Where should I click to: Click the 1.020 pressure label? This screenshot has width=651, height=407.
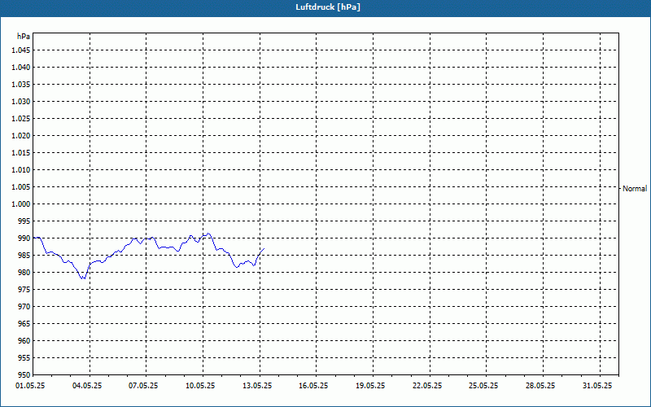[x=21, y=135]
